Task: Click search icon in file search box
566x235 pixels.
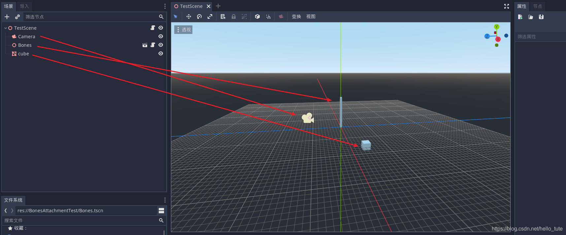Action: [161, 220]
